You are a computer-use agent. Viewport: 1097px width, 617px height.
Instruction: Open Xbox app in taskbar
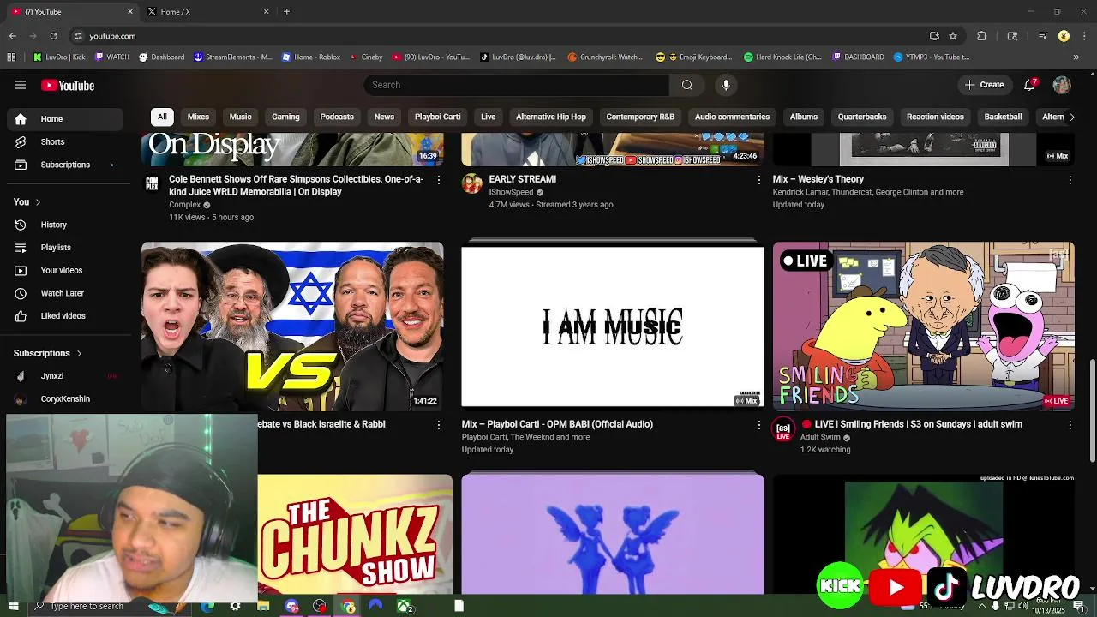[x=403, y=607]
